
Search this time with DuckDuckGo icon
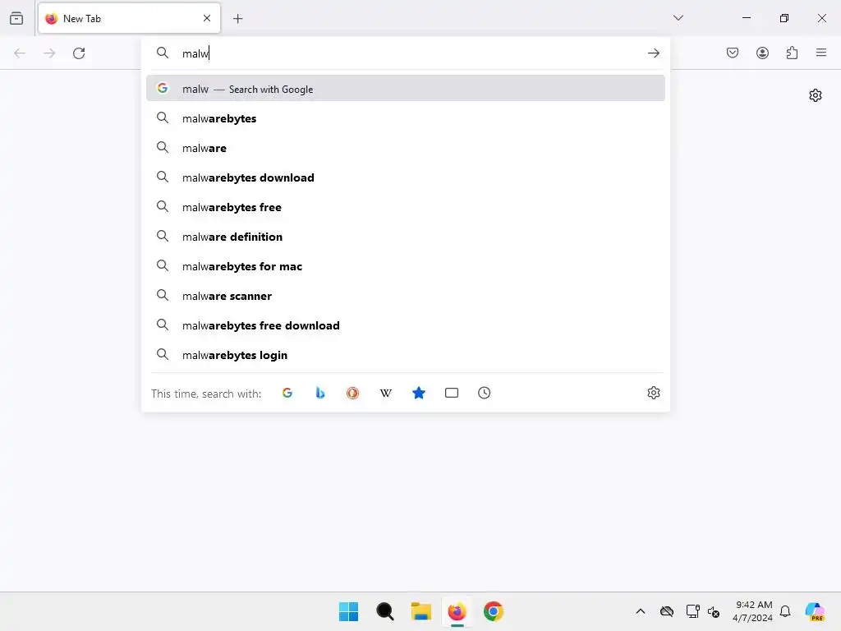(353, 393)
